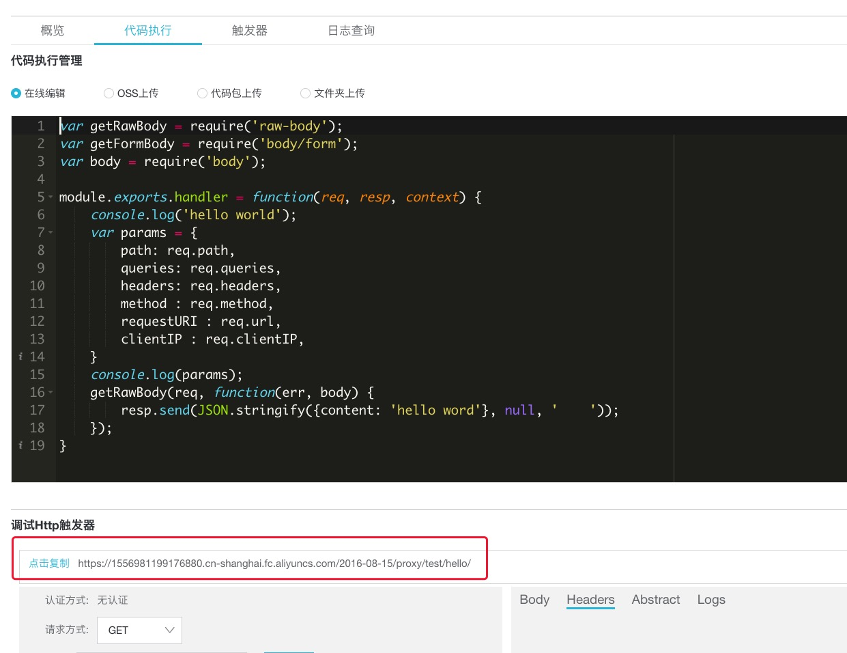This screenshot has width=847, height=653.
Task: Click the 代码执行管理 heading
Action: [x=46, y=61]
